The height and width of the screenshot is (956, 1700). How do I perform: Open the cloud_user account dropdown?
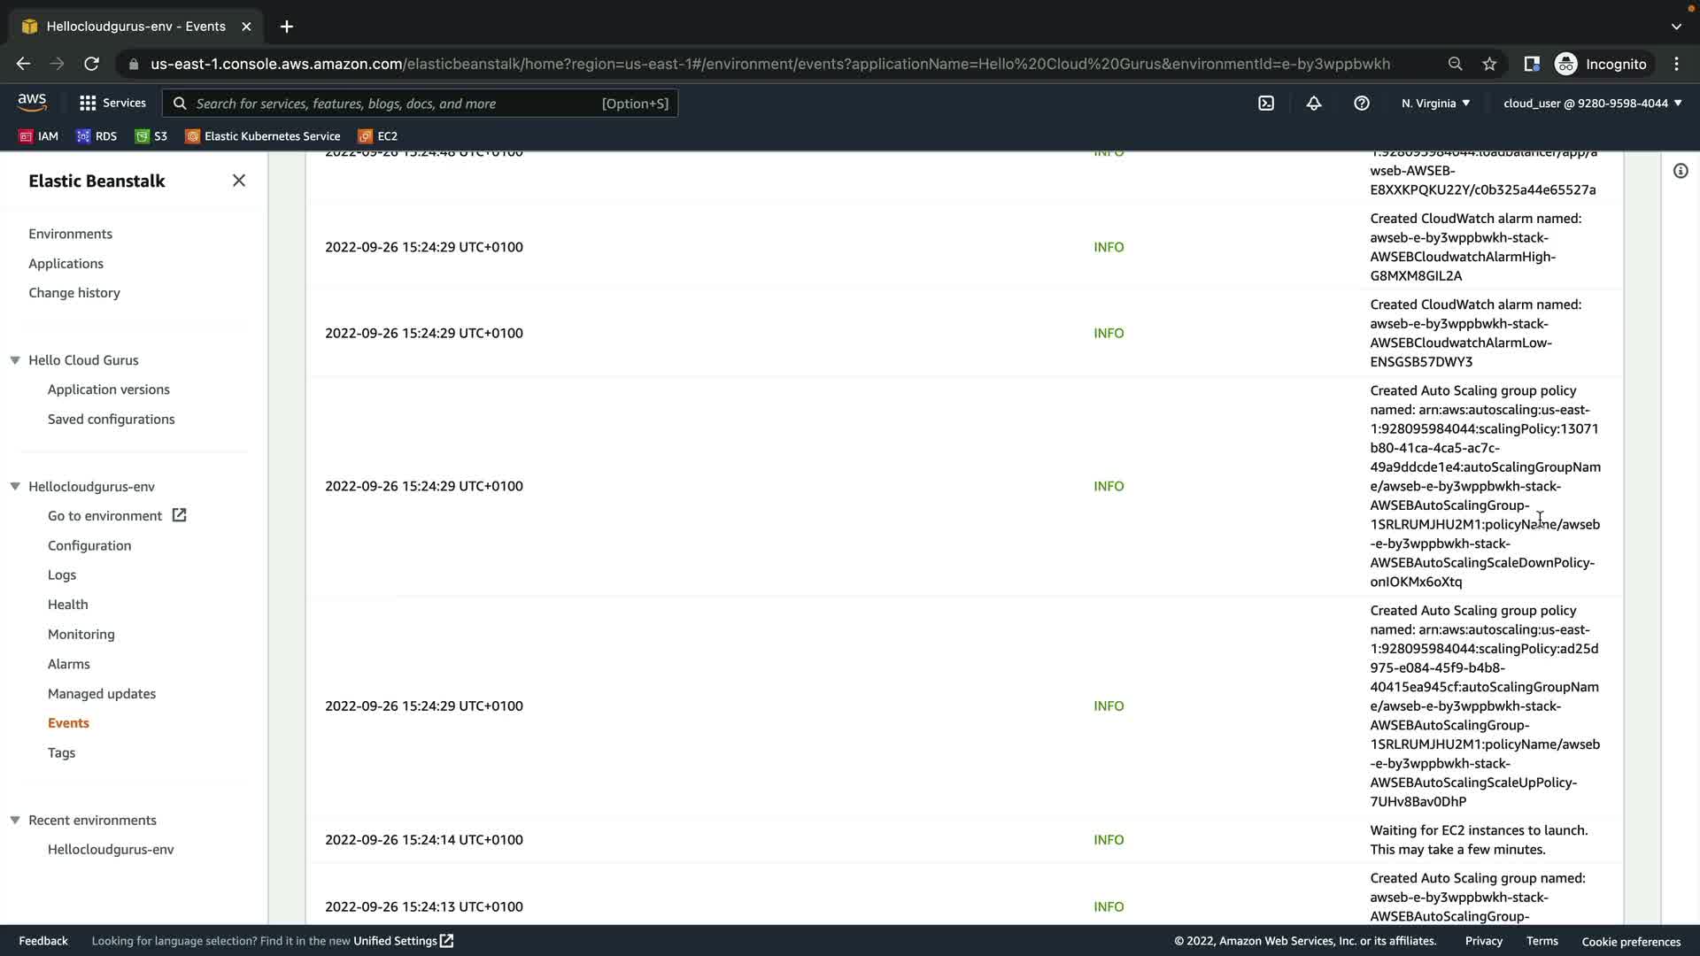click(1591, 104)
